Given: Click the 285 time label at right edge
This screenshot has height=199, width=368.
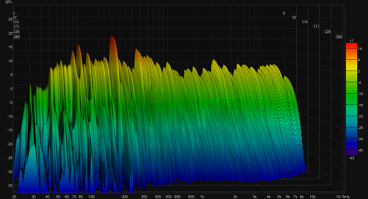Looking at the screenshot, I should pyautogui.click(x=339, y=37).
